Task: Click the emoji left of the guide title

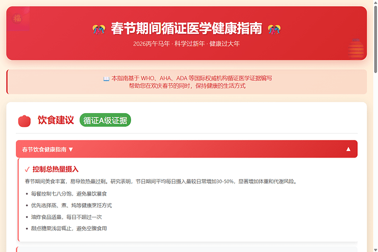Action: click(99, 29)
